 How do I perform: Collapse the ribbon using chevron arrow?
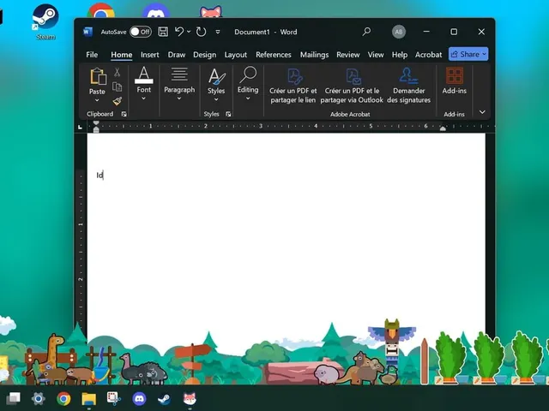click(482, 112)
